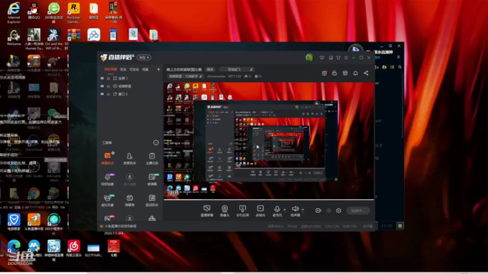Click the search icon in background window
The height and width of the screenshot is (274, 488).
pyautogui.click(x=400, y=67)
